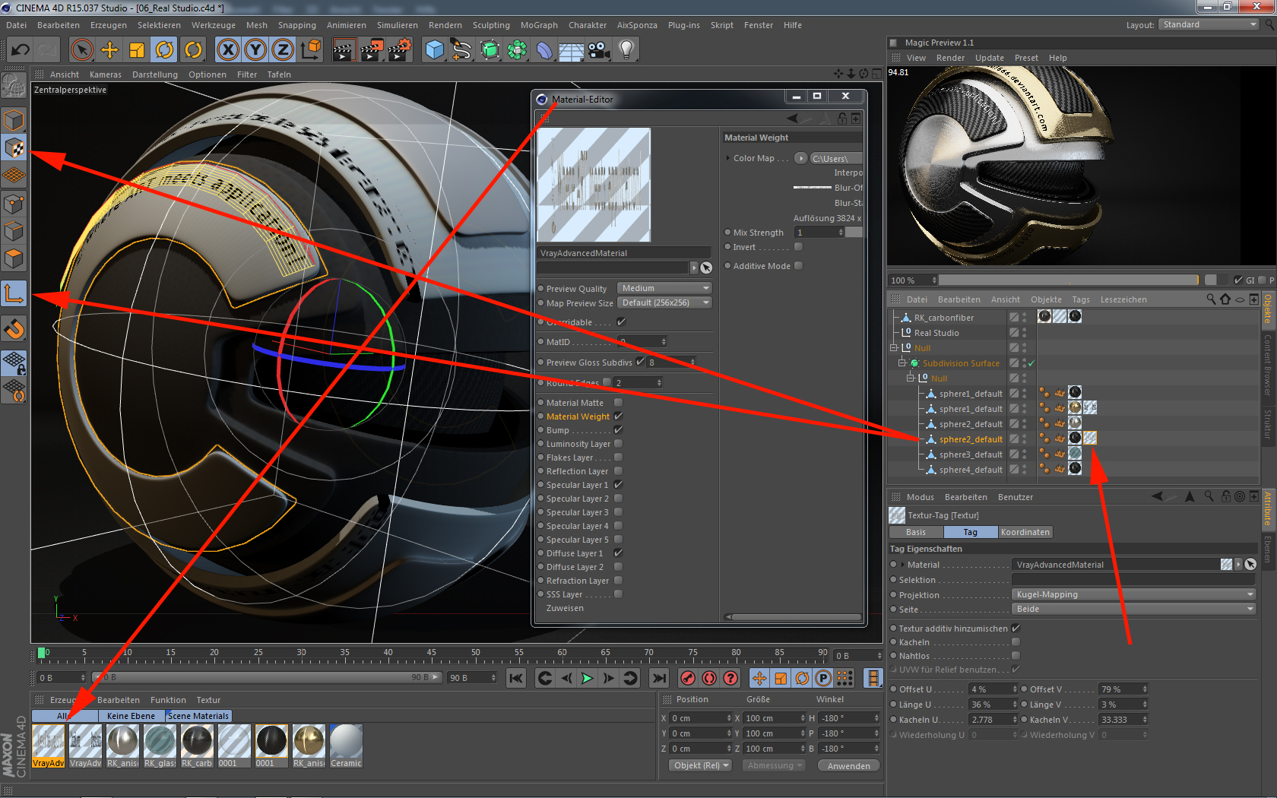
Task: Toggle the Bump layer checkbox
Action: pos(618,430)
